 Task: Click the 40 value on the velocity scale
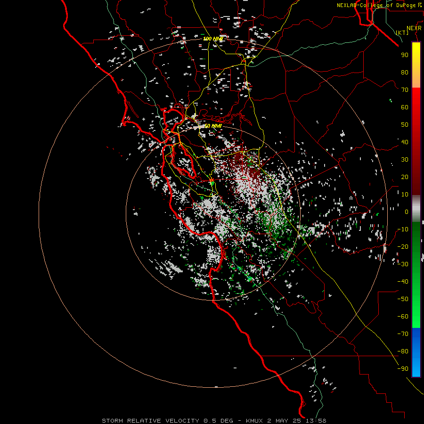[x=405, y=142]
